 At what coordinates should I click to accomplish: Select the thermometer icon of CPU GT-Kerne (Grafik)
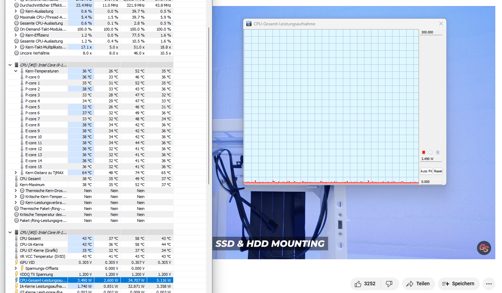(x=16, y=250)
